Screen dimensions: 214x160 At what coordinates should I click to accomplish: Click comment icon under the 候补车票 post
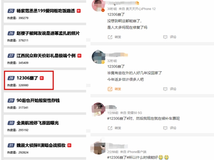click(x=165, y=128)
